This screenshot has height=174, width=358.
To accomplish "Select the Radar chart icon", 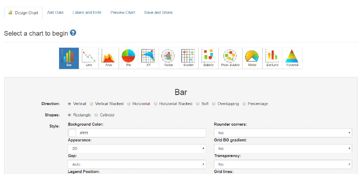I will [x=168, y=58].
